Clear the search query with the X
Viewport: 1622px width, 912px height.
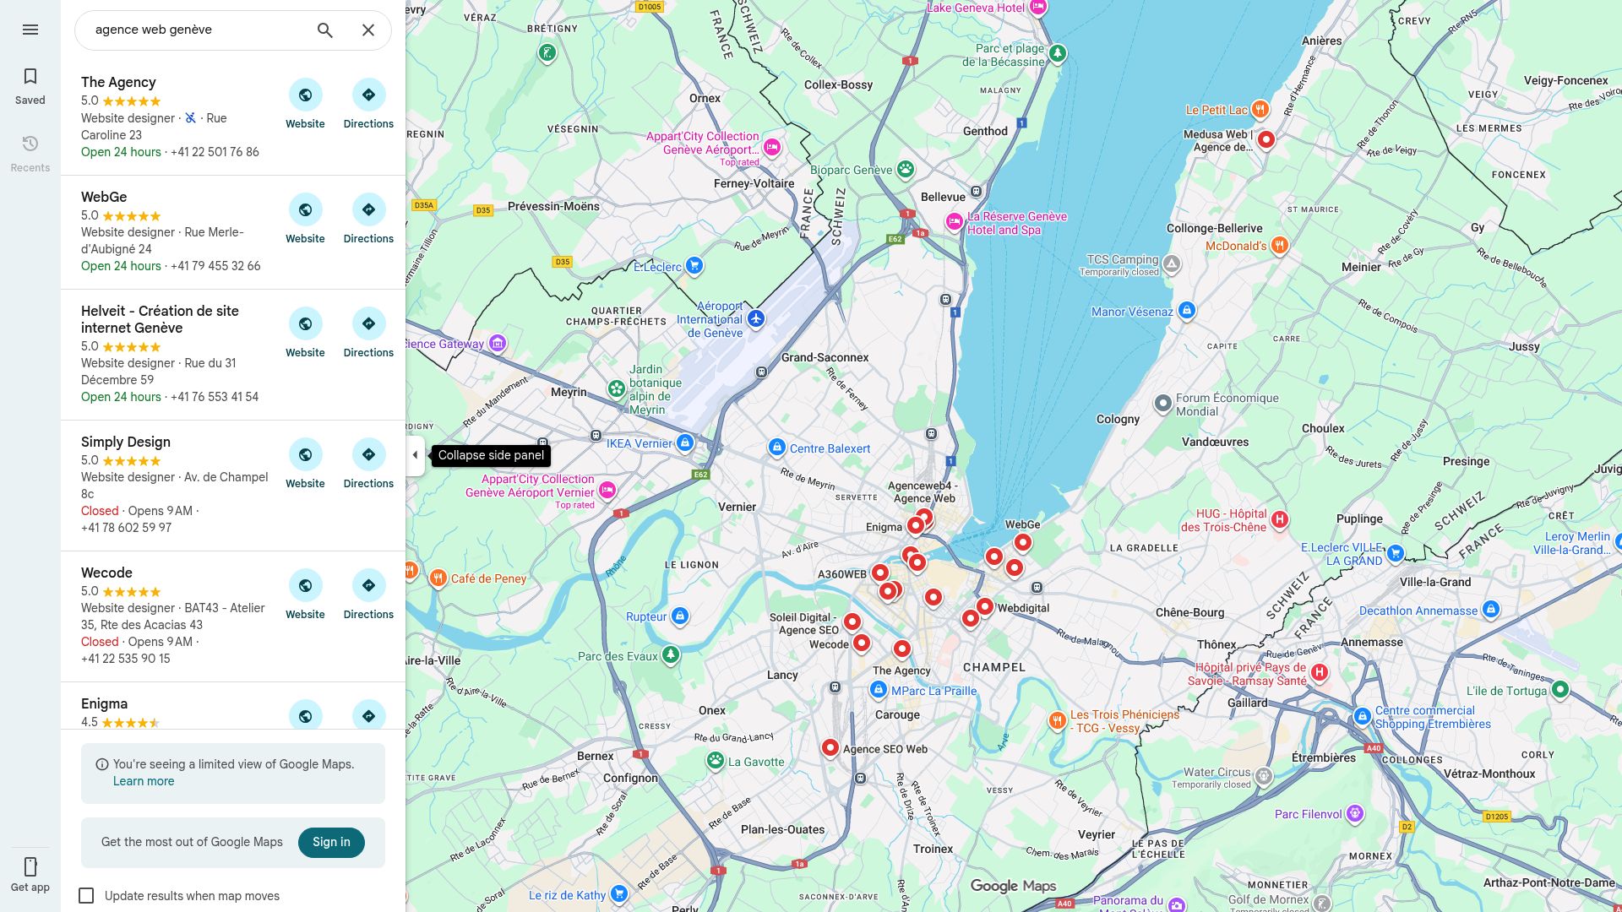coord(368,30)
